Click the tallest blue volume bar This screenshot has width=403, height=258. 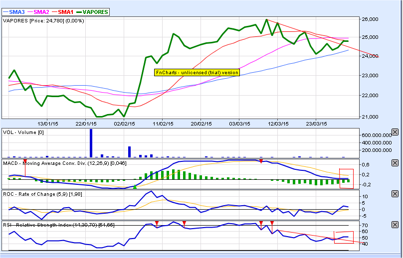pyautogui.click(x=91, y=143)
